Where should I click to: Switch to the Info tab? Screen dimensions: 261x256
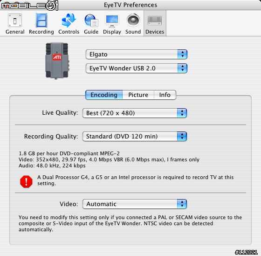(165, 95)
